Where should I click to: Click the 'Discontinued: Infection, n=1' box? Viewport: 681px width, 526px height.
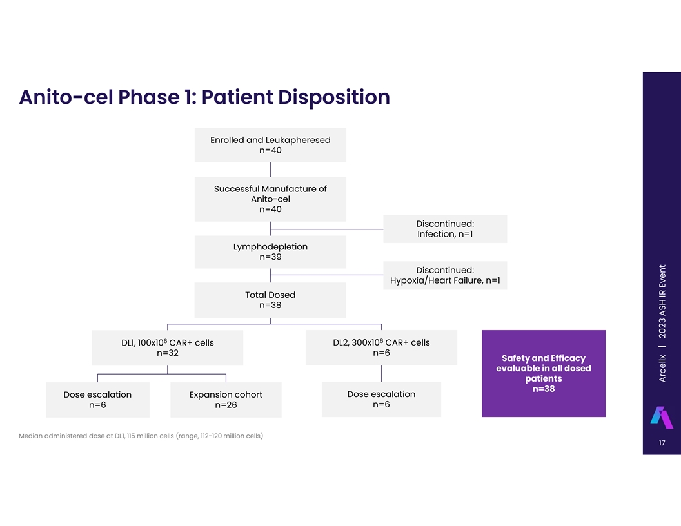445,229
